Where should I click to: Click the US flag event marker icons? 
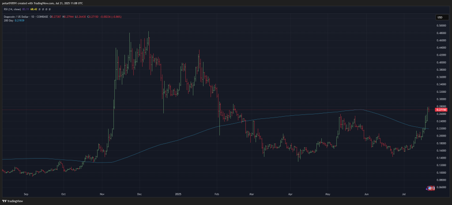430,188
